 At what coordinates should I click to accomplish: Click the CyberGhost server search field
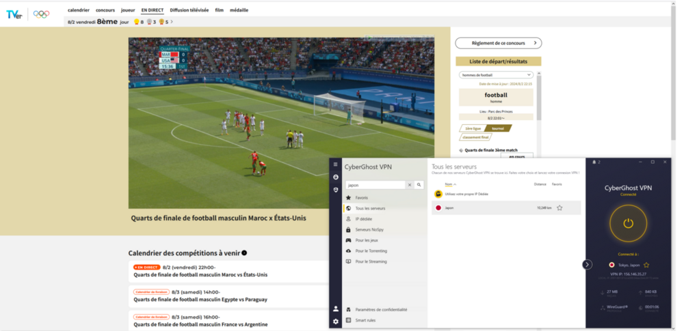click(376, 185)
